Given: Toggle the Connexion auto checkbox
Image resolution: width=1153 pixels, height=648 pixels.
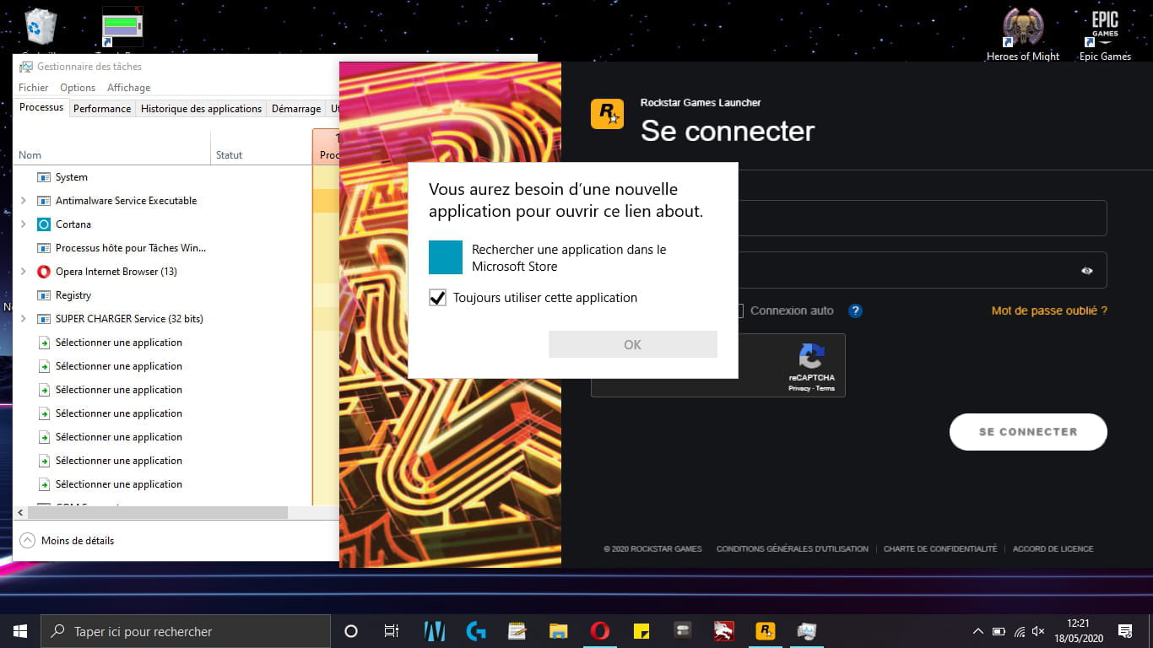Looking at the screenshot, I should coord(739,310).
